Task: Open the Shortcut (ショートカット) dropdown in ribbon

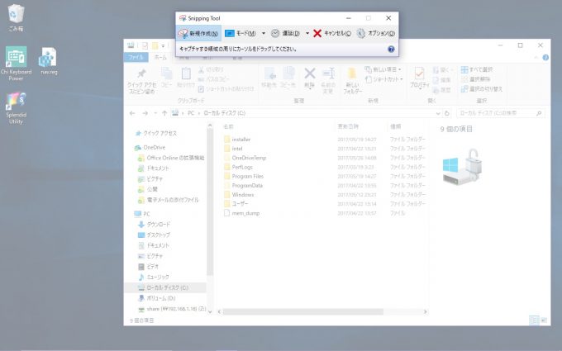Action: pos(383,79)
